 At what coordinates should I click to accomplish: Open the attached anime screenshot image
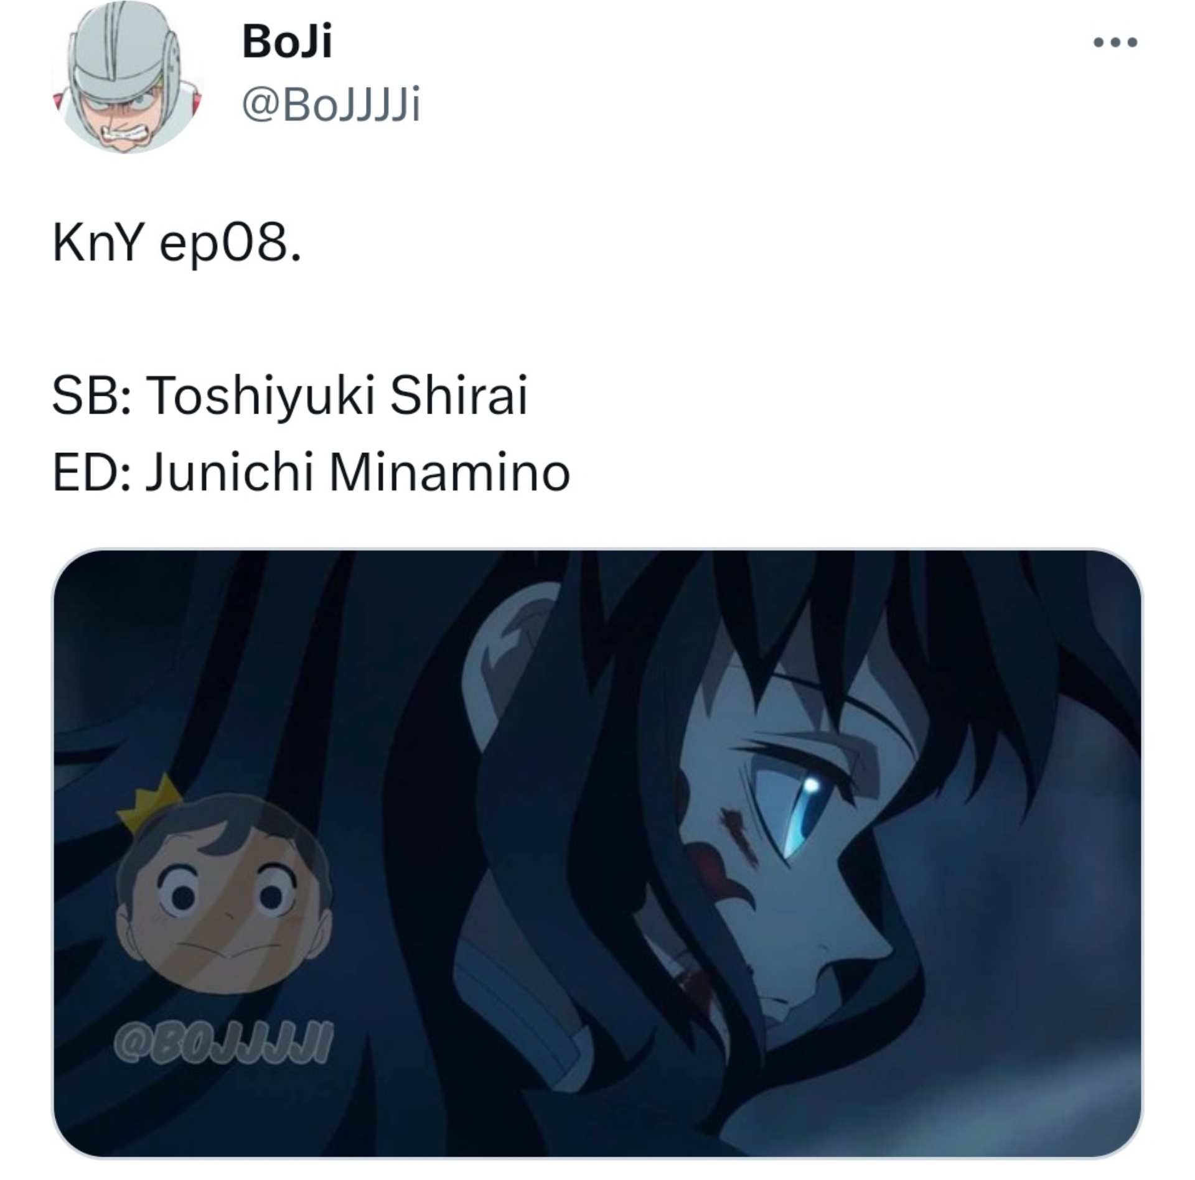(597, 853)
